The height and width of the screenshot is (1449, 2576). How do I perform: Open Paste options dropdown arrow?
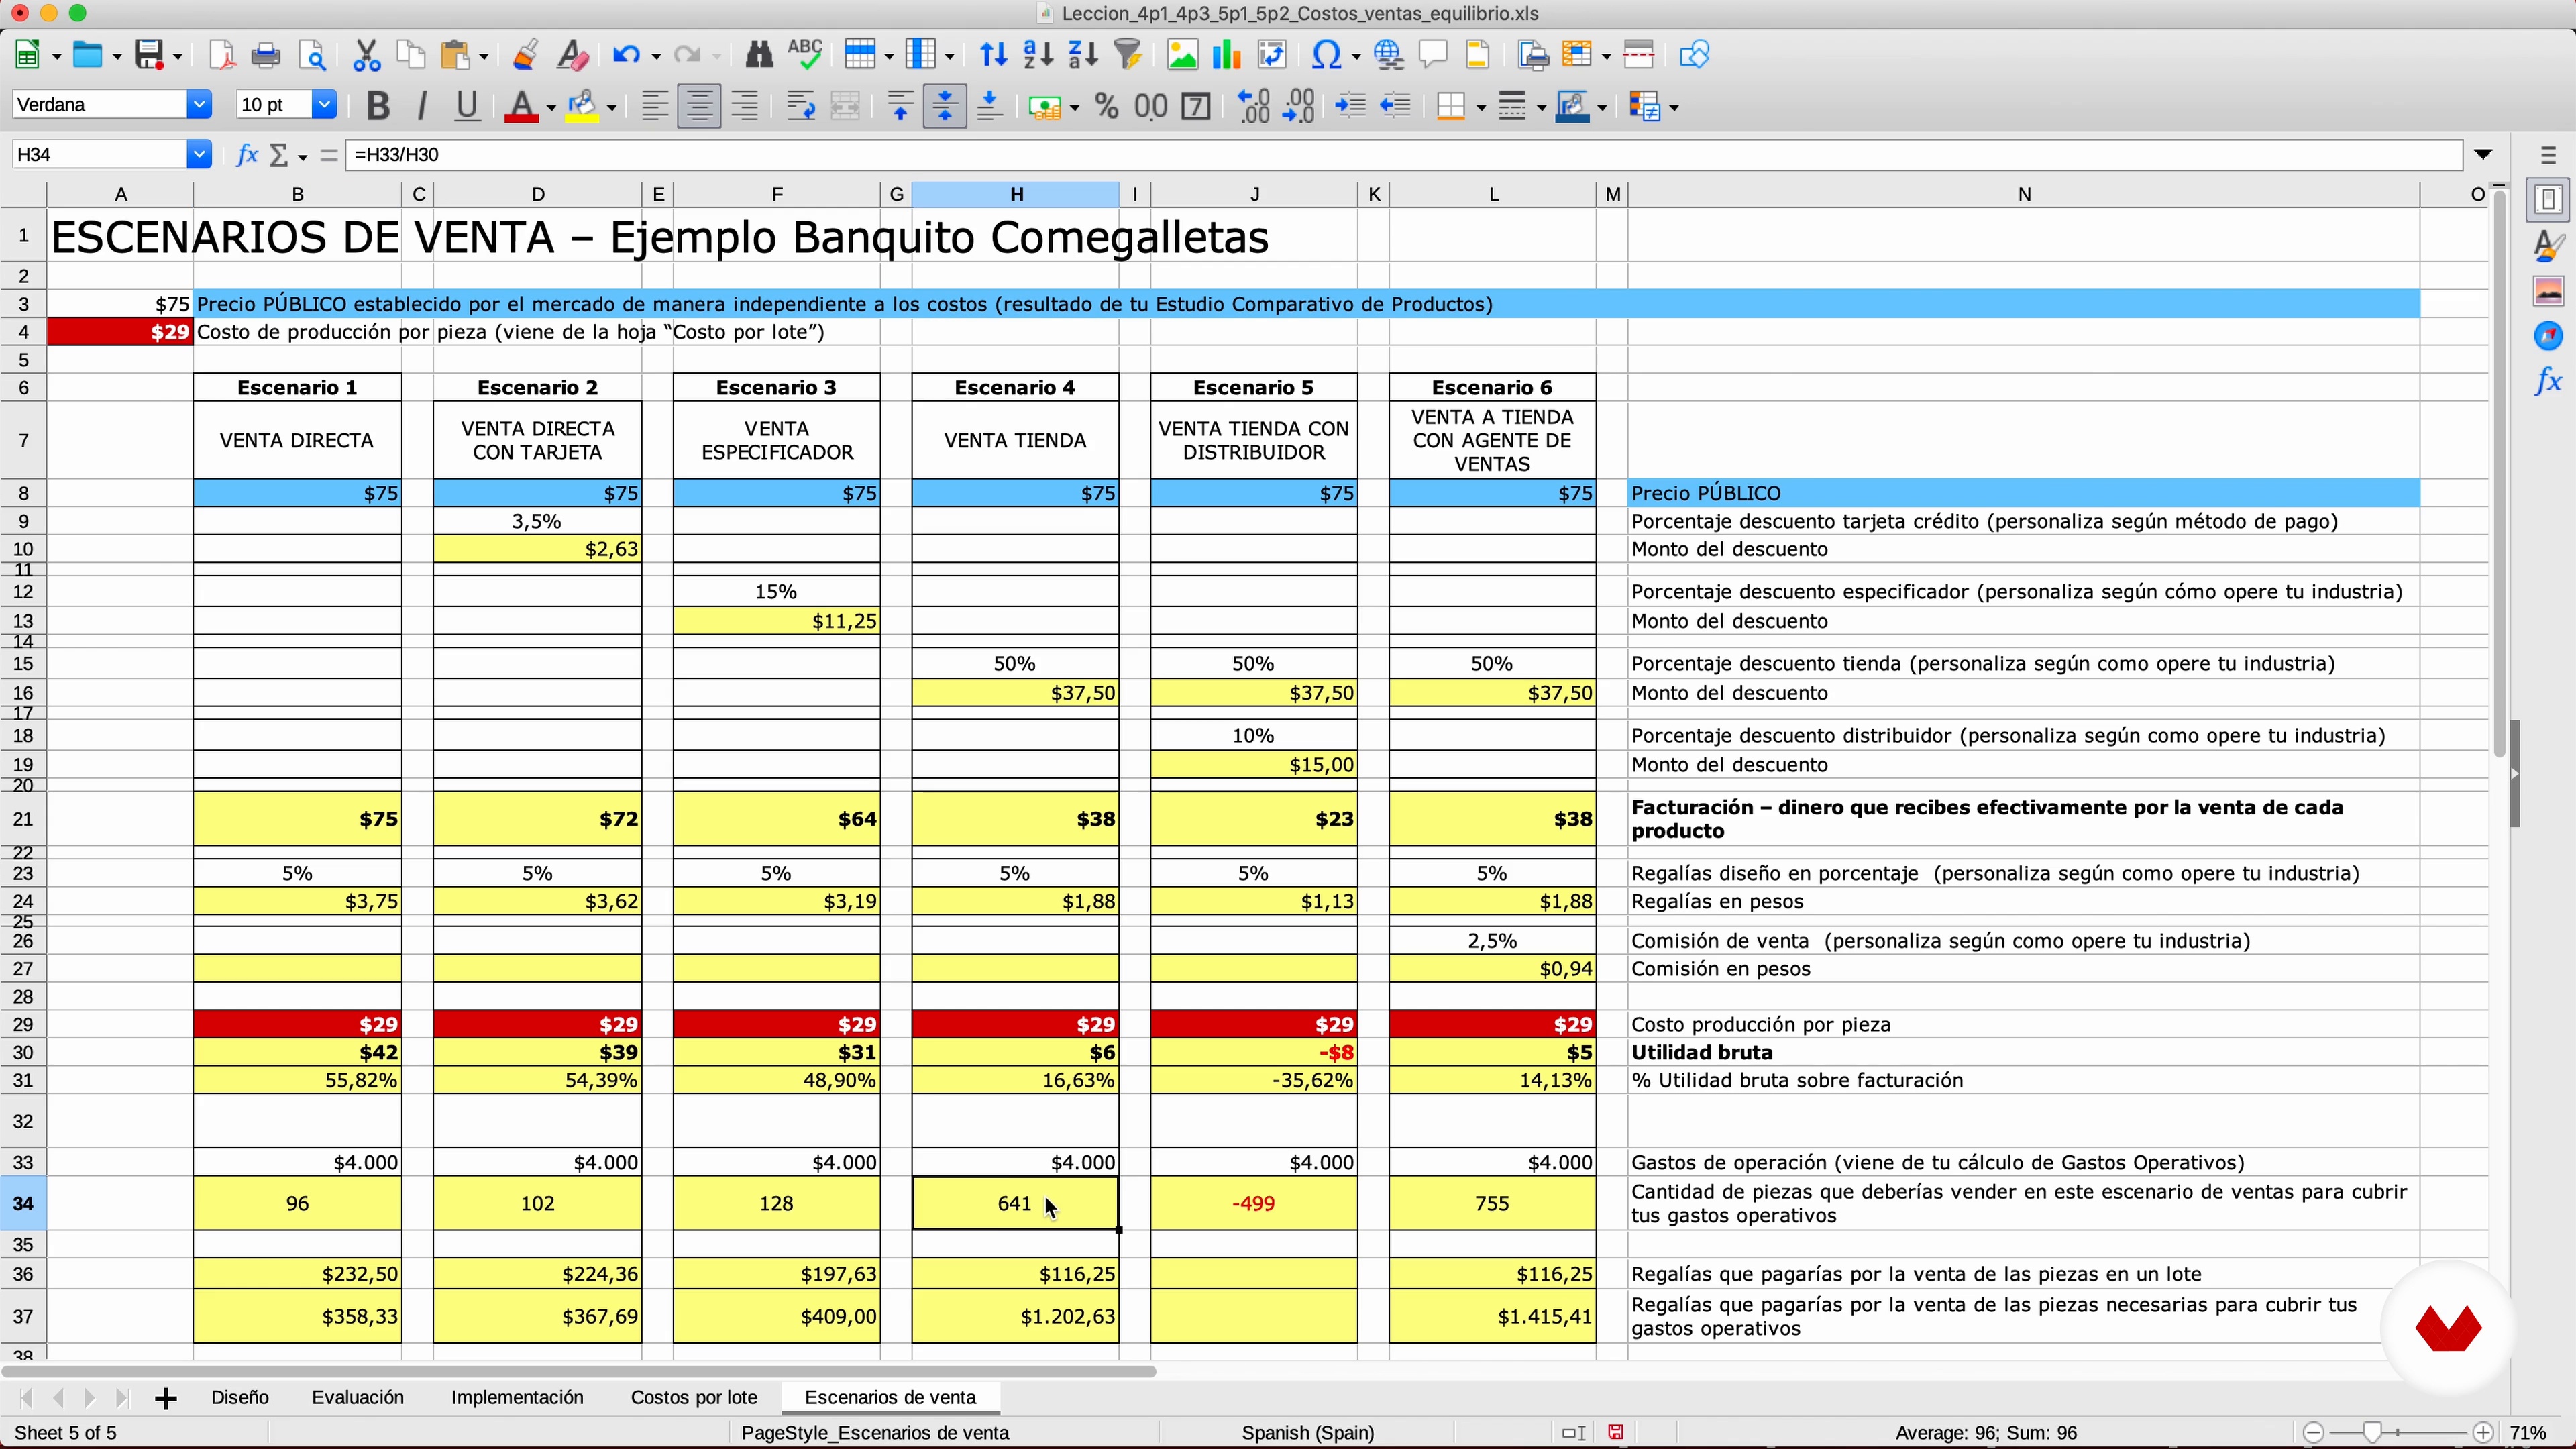(x=484, y=56)
